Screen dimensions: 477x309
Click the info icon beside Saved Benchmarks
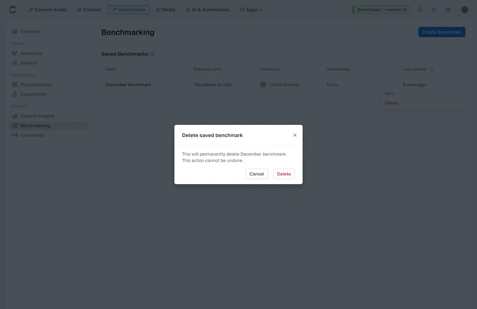[x=152, y=53]
